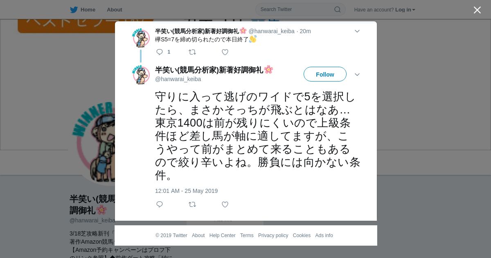Follow @hanwarai_keiba

tap(325, 74)
